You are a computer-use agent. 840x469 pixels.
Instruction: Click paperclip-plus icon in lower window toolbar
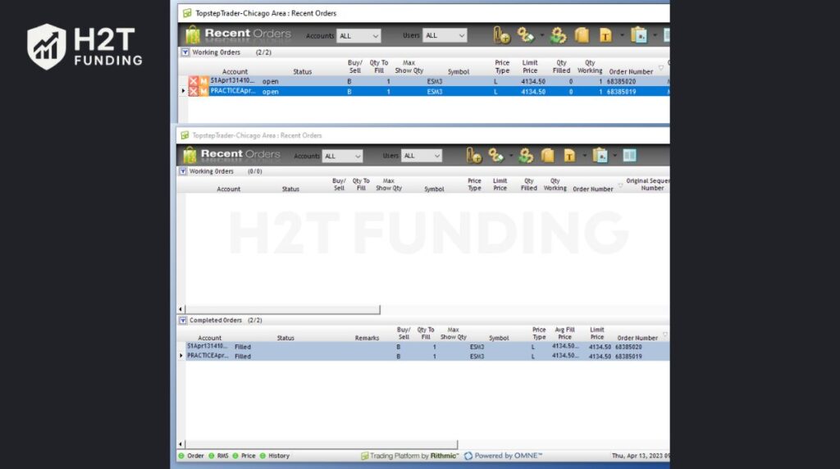click(473, 156)
